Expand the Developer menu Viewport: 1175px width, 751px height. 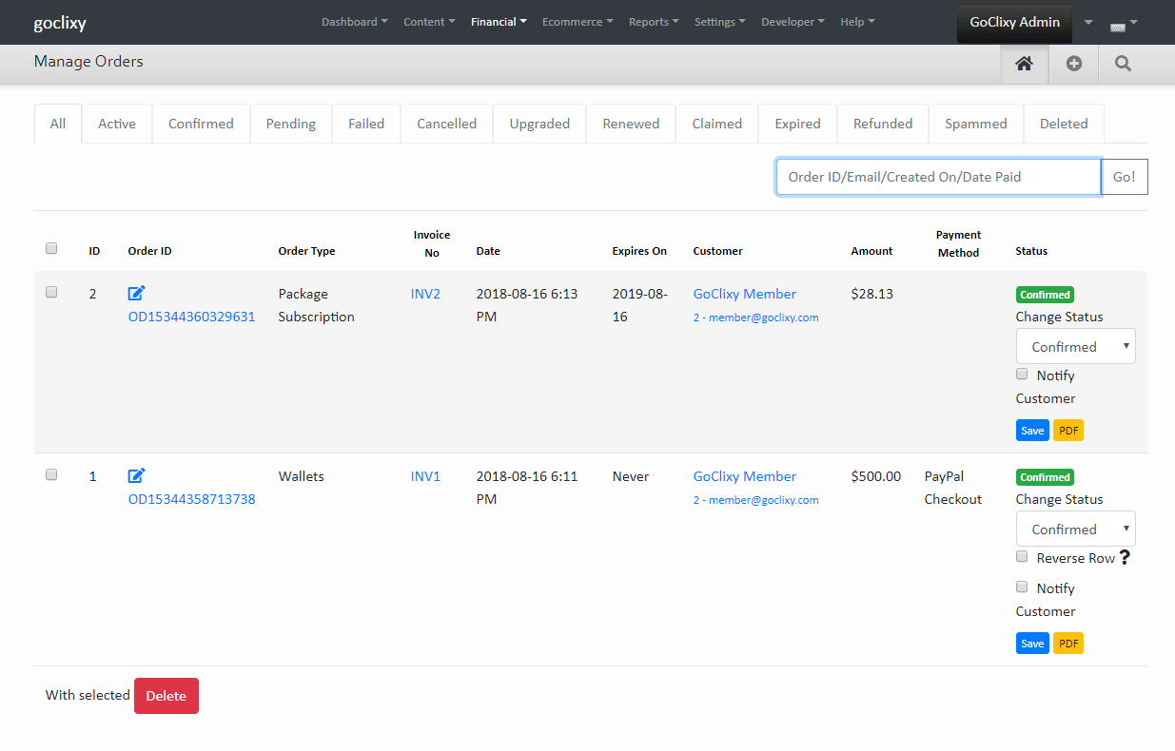point(793,22)
